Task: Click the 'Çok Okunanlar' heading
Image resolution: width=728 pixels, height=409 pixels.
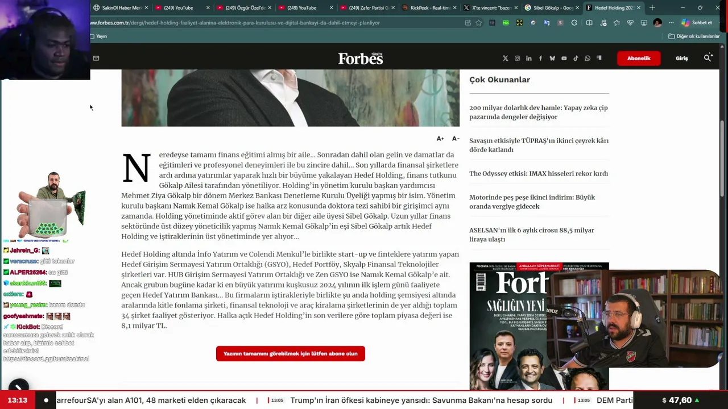Action: 499,80
